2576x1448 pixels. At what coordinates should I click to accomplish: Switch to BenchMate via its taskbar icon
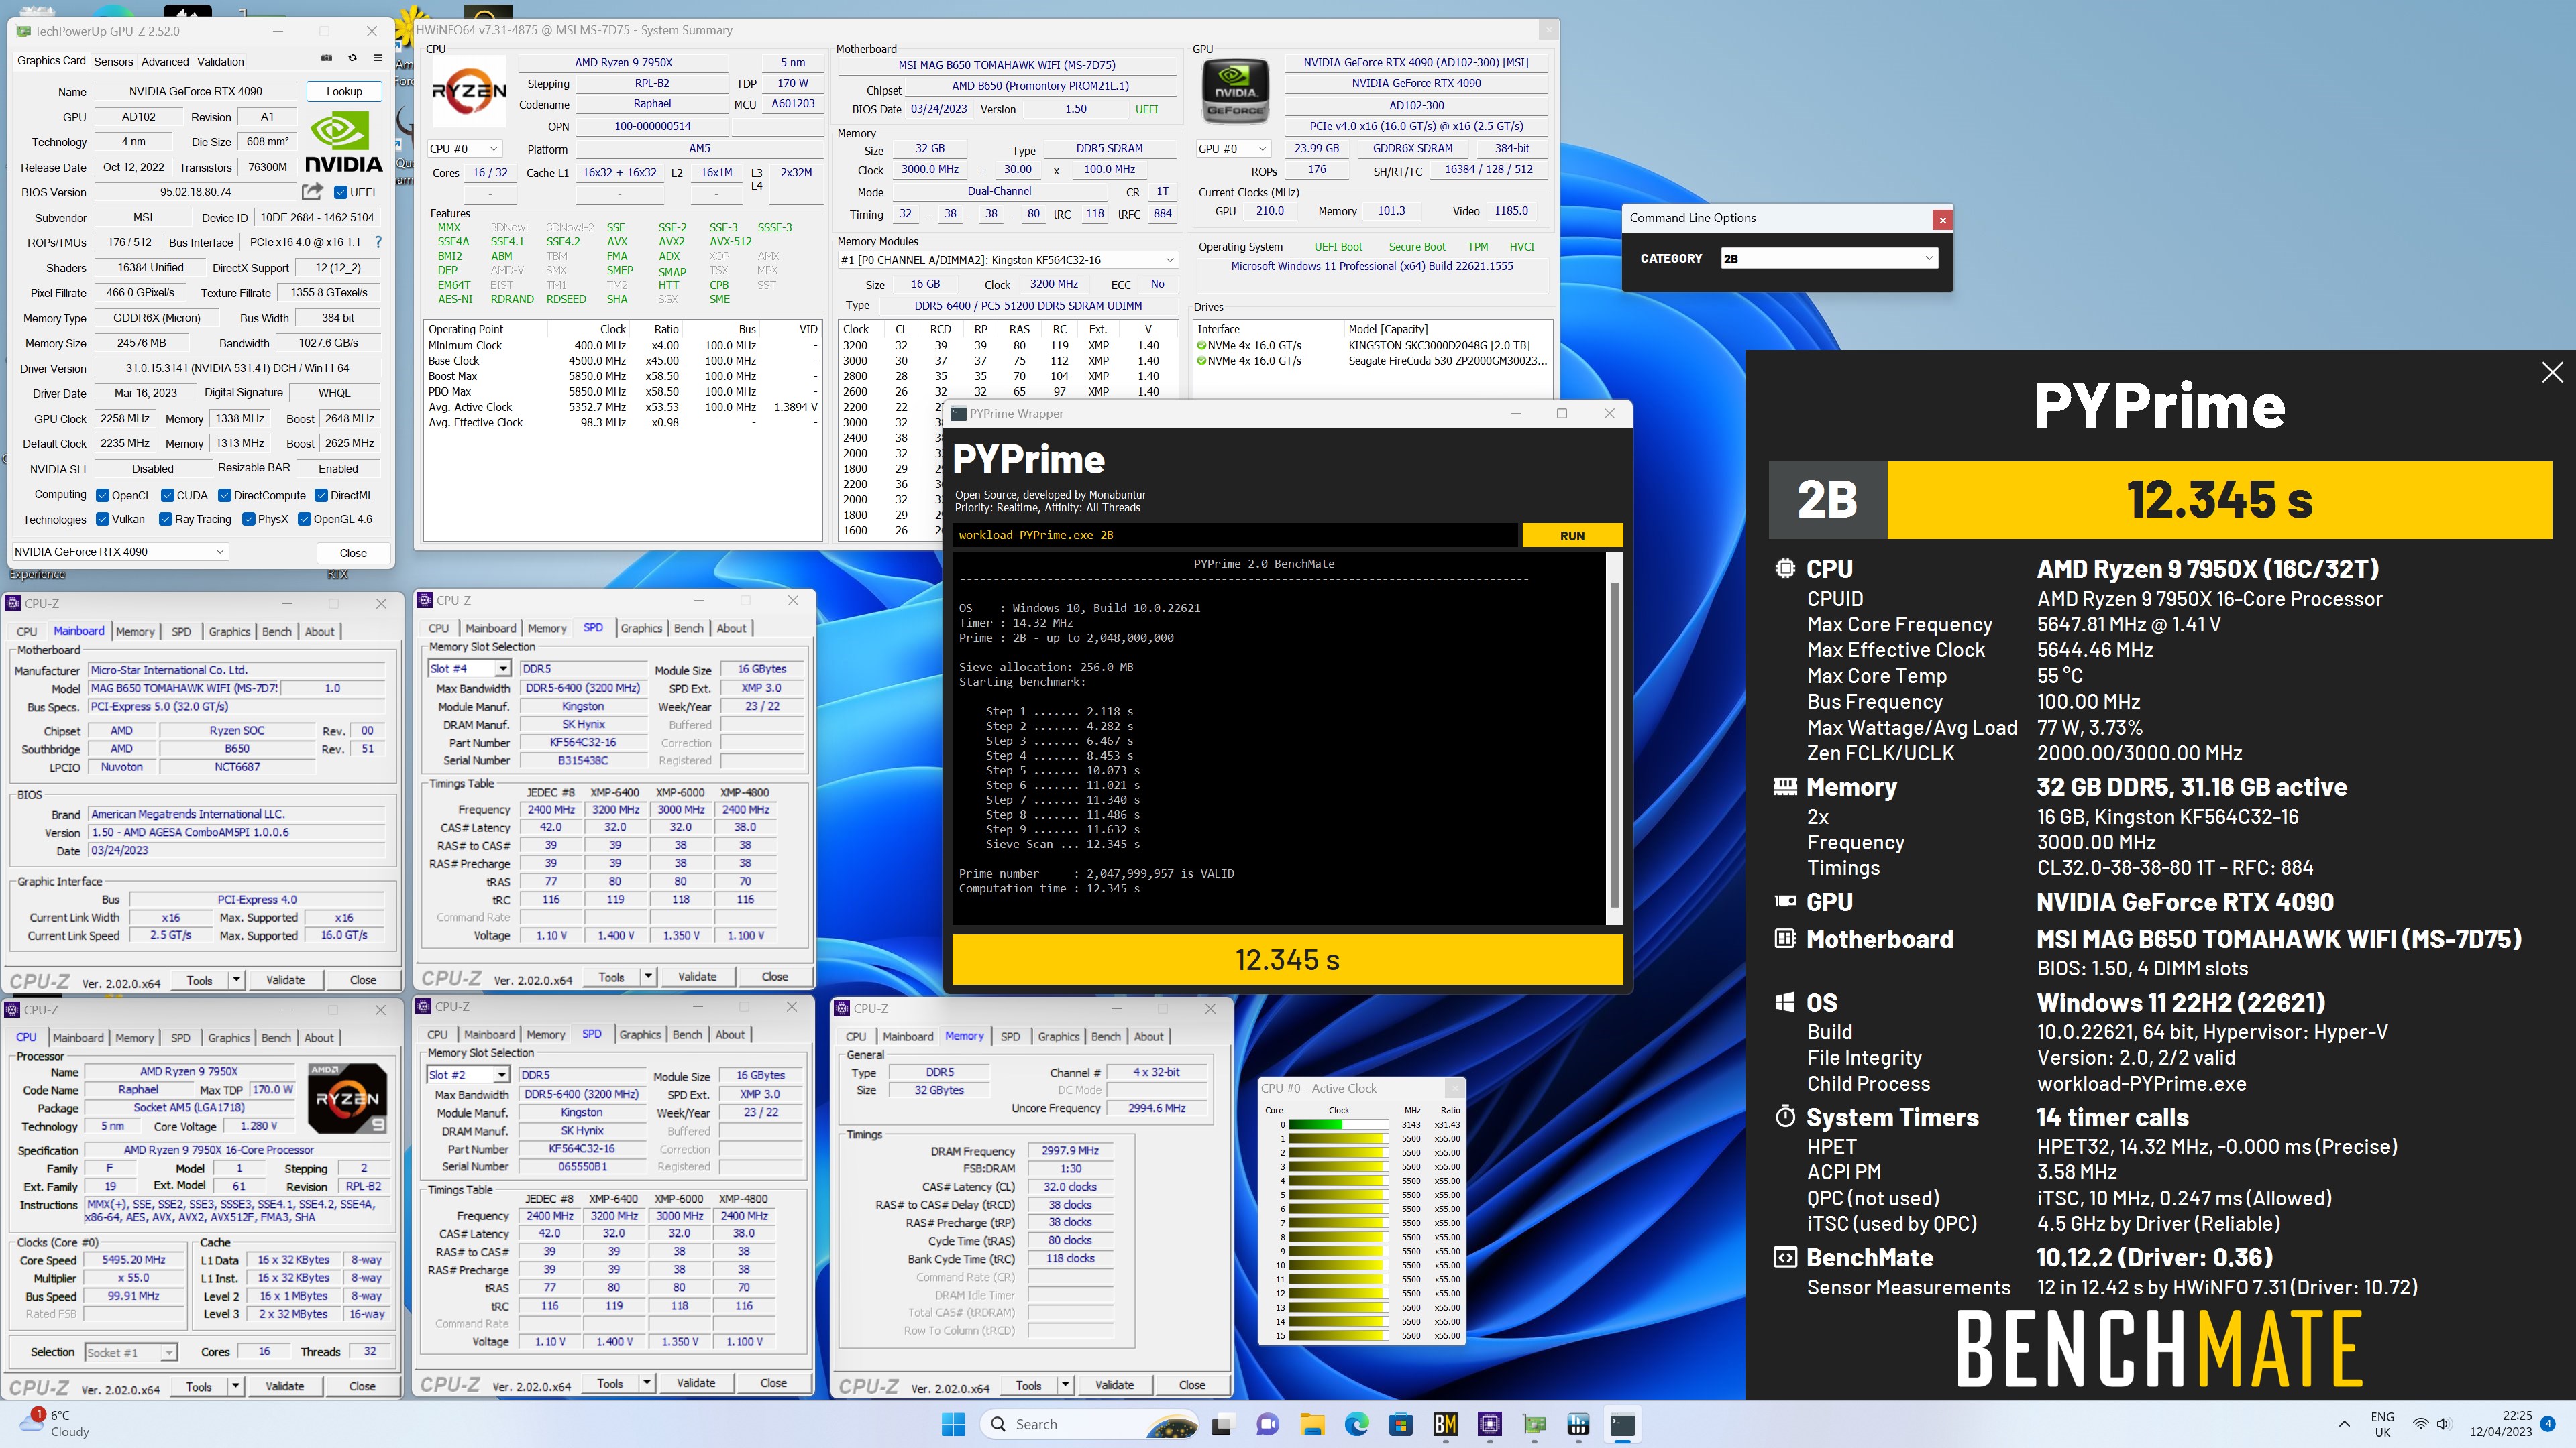click(1445, 1424)
